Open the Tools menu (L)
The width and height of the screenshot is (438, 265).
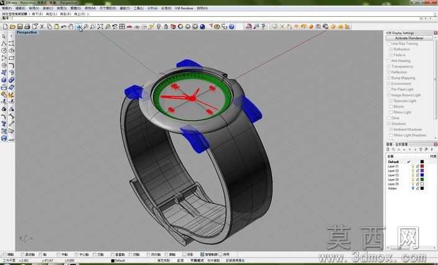click(x=139, y=8)
